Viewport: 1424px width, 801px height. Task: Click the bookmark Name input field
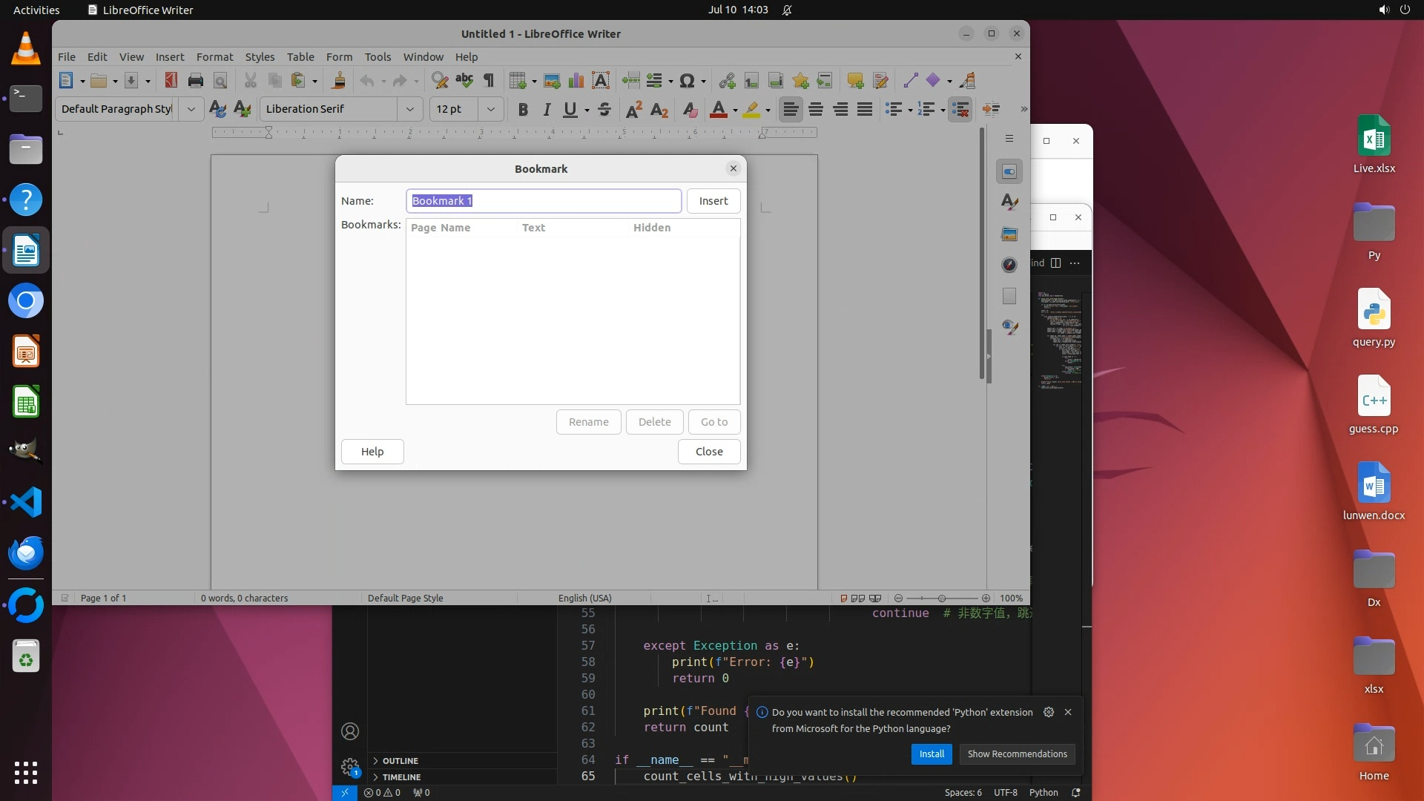pos(543,201)
